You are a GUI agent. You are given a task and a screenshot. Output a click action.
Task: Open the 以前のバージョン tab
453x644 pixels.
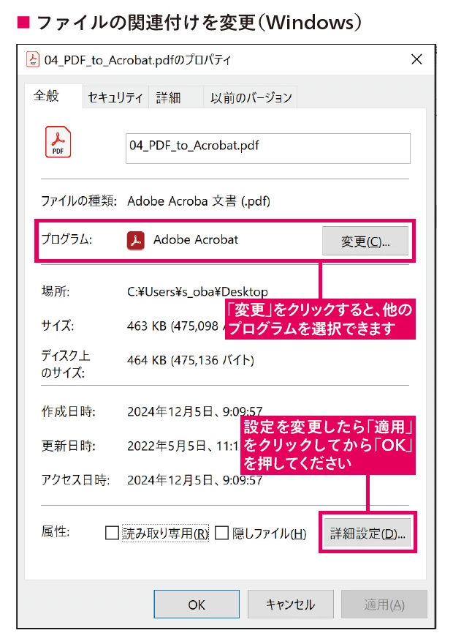point(251,98)
